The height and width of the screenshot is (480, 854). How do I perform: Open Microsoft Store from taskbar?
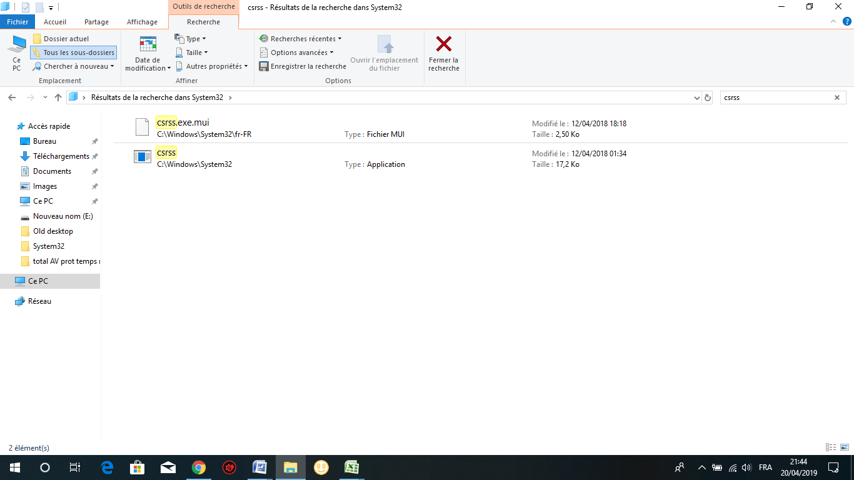138,467
